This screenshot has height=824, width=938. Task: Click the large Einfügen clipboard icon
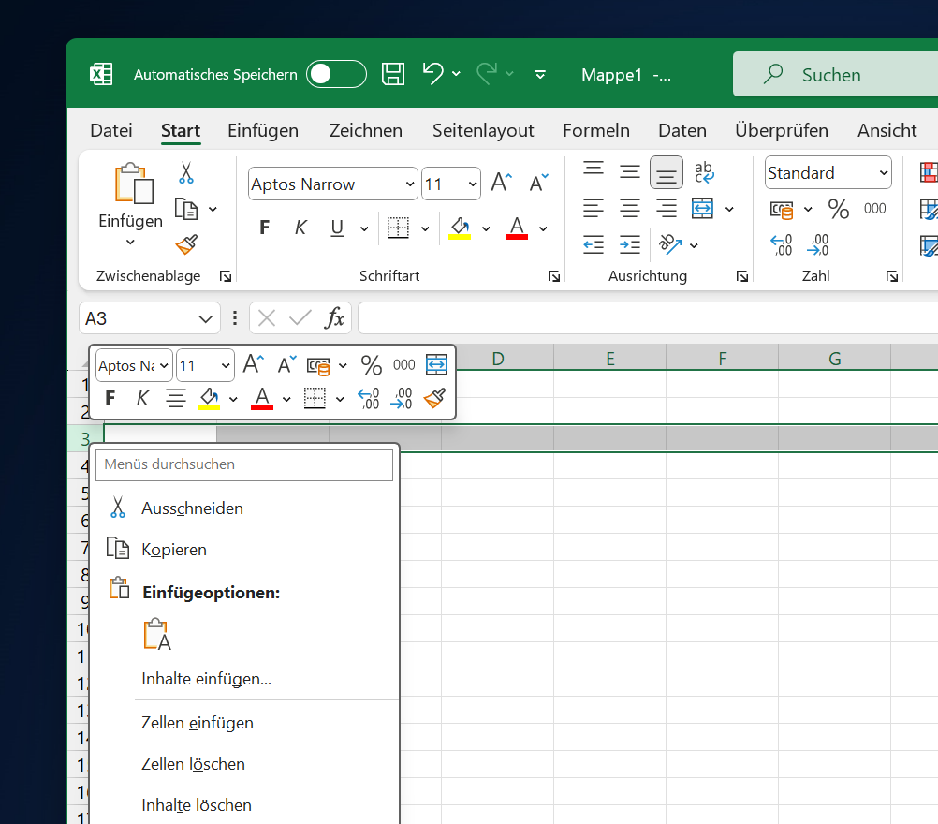[134, 184]
